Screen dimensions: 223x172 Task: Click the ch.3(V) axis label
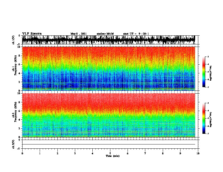[14, 144]
